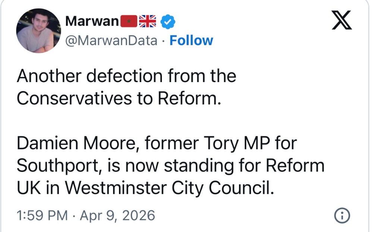Click the words 'City Council.'
This screenshot has width=373, height=232.
coord(222,188)
